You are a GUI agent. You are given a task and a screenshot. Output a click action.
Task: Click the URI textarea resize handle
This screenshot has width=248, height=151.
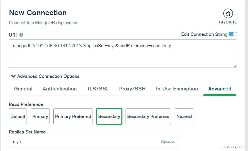pyautogui.click(x=235, y=66)
